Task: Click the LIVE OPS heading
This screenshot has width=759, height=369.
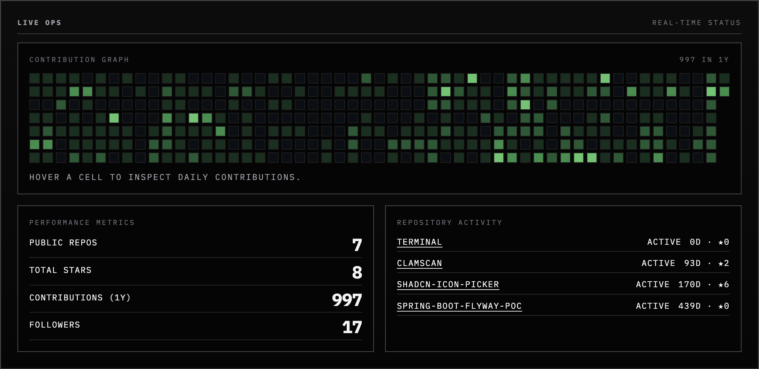Action: [39, 23]
